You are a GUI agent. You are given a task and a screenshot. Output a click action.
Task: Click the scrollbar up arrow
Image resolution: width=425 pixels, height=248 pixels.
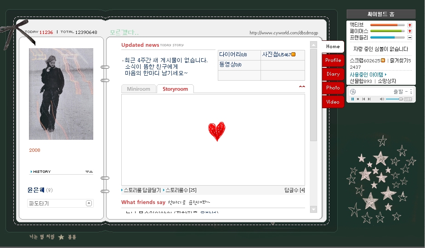tap(314, 45)
